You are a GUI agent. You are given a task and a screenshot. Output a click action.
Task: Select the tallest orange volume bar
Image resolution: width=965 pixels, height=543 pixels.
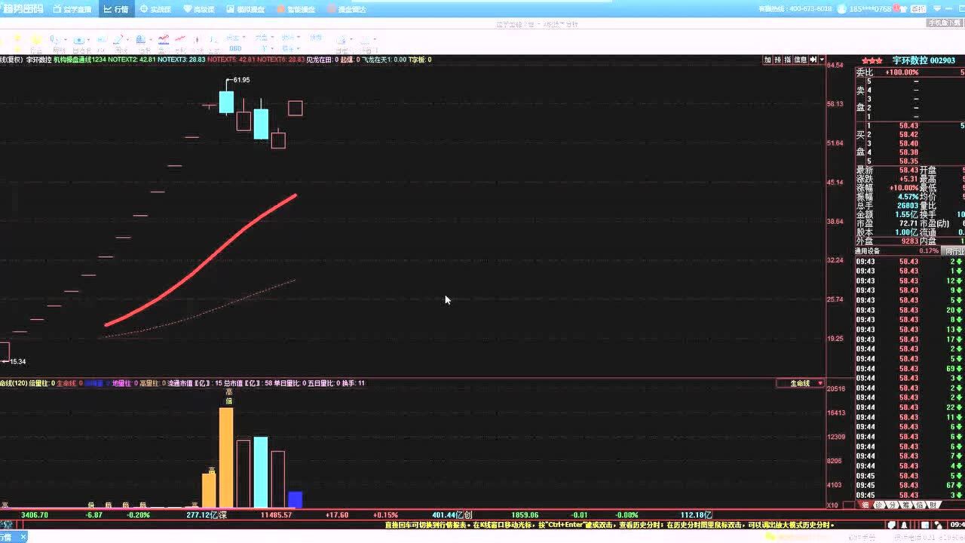(226, 457)
